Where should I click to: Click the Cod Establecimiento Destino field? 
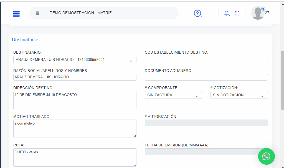[x=206, y=59]
